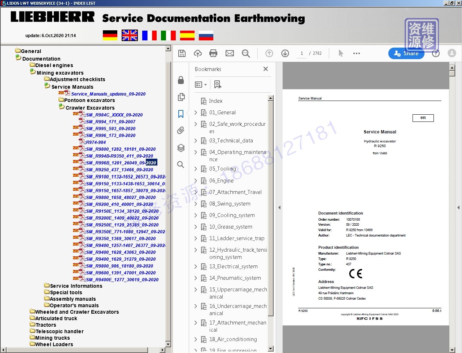Click the upload to cloud icon
The width and height of the screenshot is (462, 353).
[x=198, y=53]
